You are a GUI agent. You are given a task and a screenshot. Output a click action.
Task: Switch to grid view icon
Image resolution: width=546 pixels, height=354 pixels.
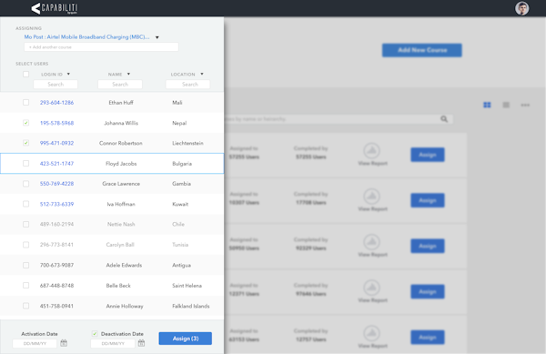[487, 105]
